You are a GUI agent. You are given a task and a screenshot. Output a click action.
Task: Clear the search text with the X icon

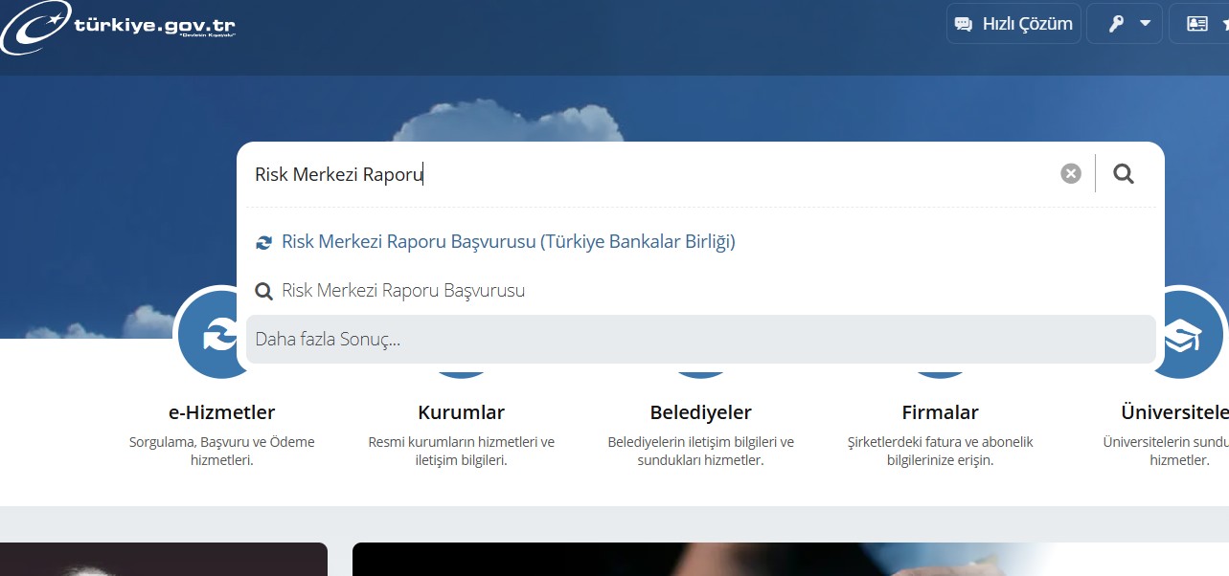(x=1071, y=173)
